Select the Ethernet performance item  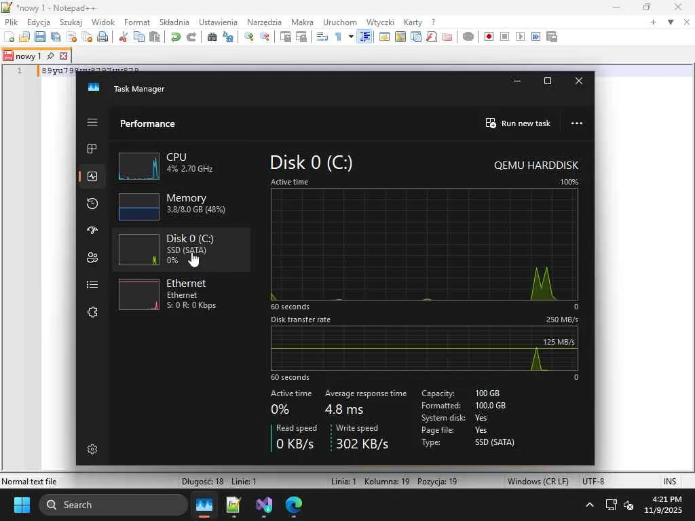(181, 294)
